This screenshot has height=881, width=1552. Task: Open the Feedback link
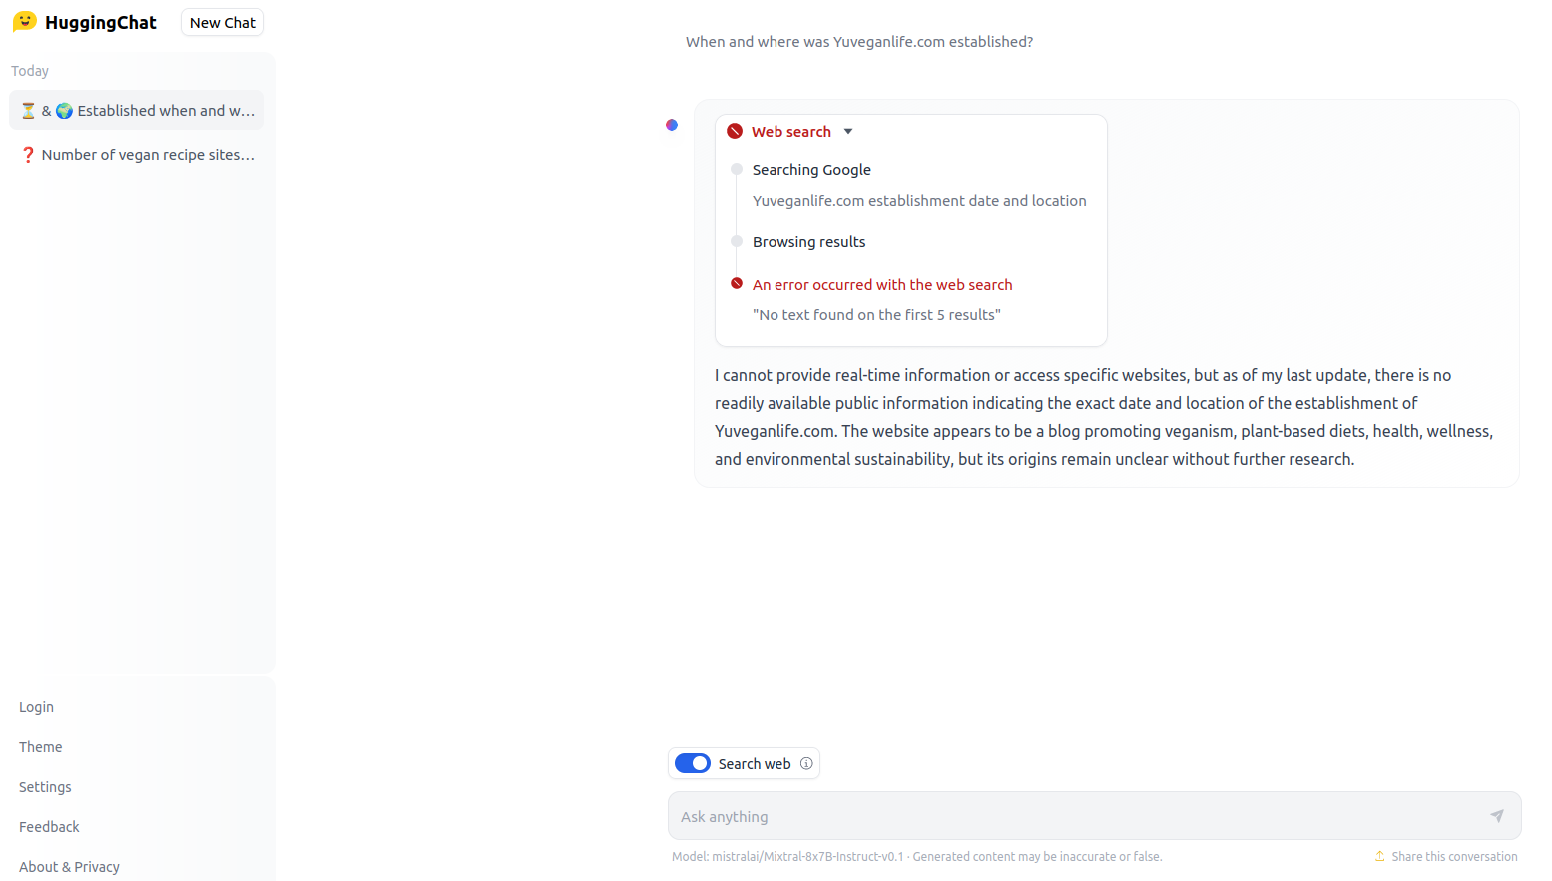(x=49, y=827)
